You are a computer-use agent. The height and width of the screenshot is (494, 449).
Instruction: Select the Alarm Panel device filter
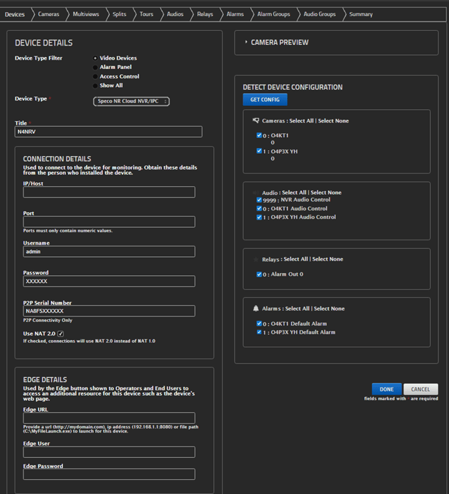click(95, 68)
